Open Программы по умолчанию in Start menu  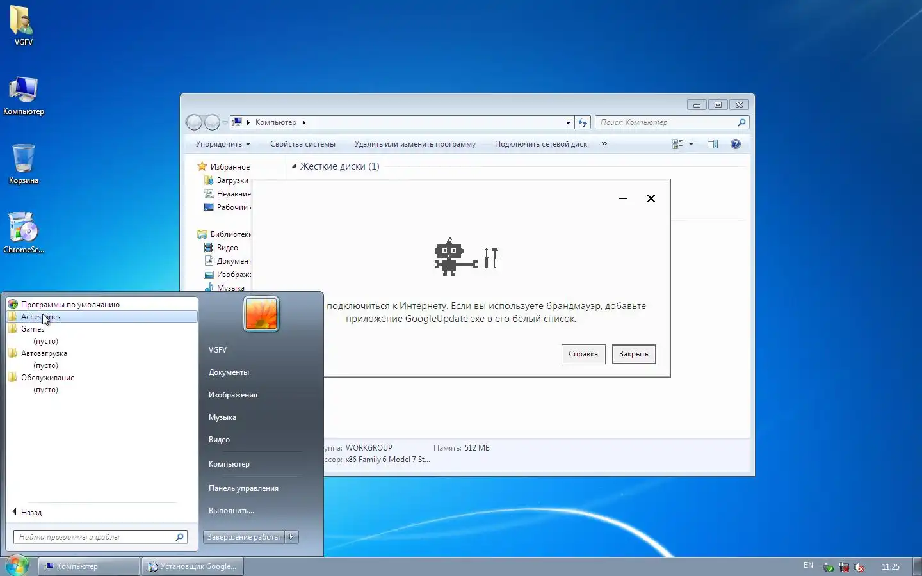(102, 305)
